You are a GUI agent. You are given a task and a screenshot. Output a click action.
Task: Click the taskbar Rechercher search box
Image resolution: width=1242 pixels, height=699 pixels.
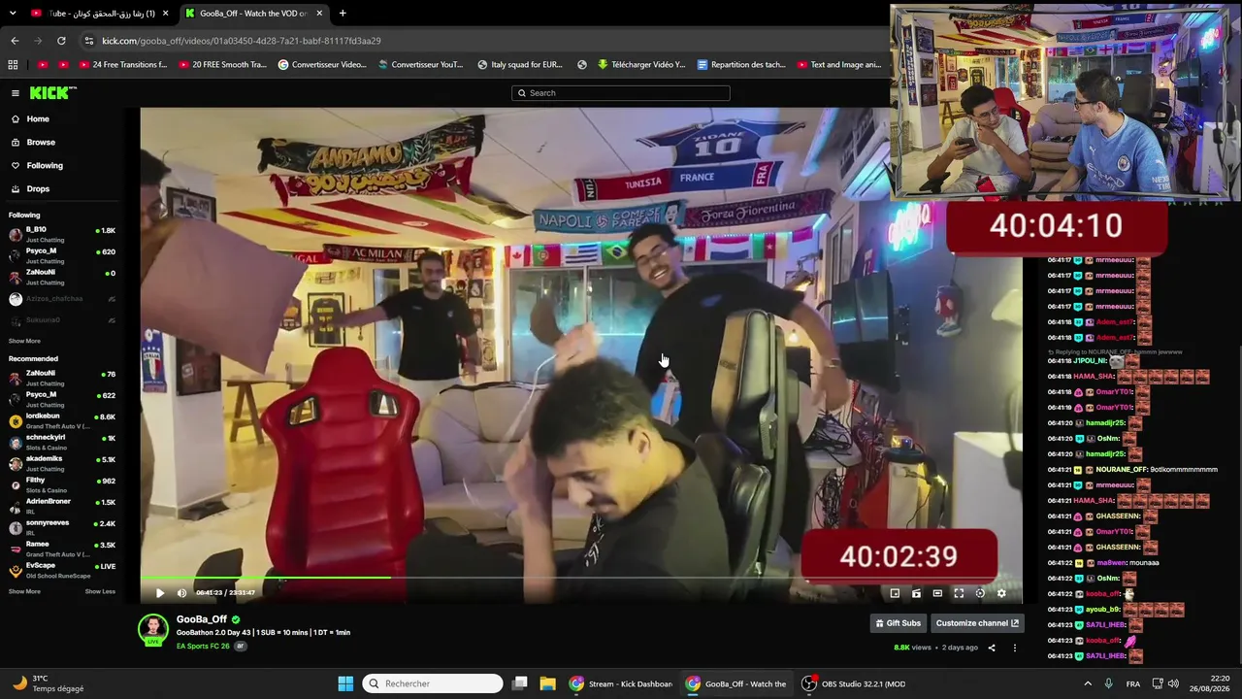(x=433, y=683)
